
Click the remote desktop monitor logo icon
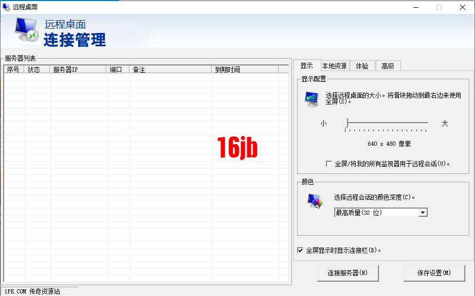26,29
